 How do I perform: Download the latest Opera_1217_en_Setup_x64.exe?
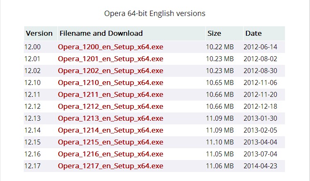click(110, 166)
